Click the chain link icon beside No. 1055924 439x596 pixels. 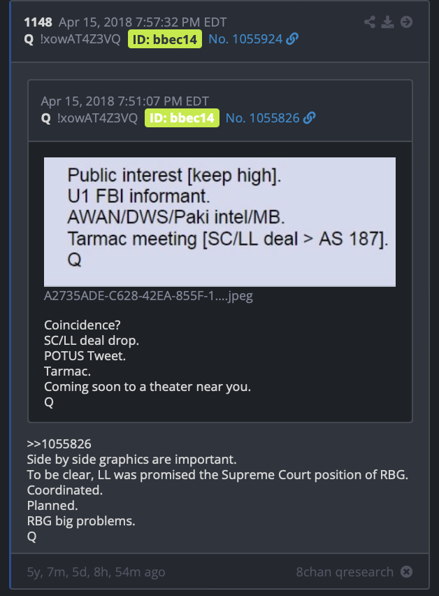click(292, 38)
